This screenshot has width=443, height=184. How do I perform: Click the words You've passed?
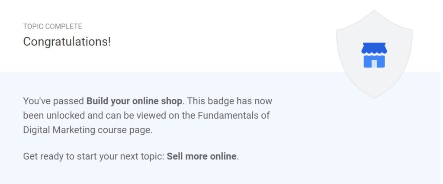click(54, 101)
